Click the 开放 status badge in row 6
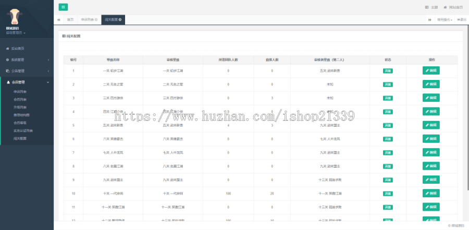The width and height of the screenshot is (469, 230). 388,139
